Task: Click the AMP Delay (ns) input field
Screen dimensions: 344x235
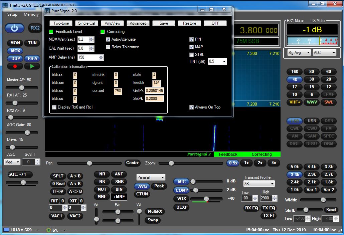Action: [x=89, y=58]
